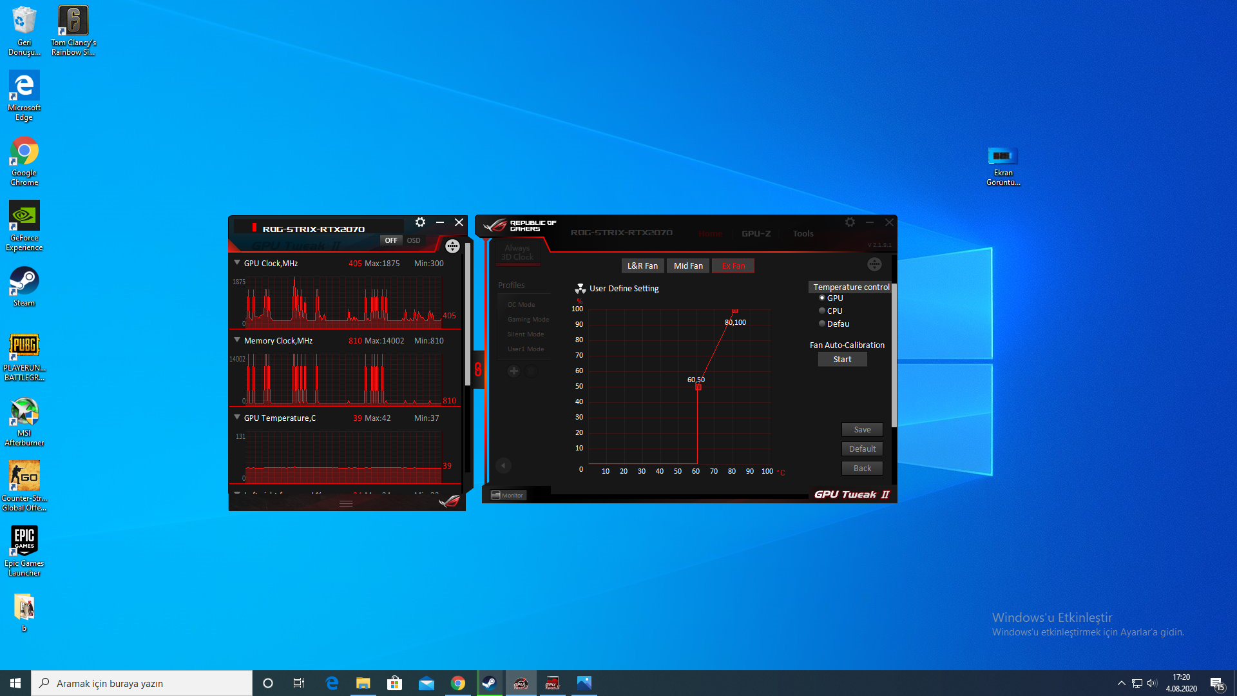Open GPU Tweak settings gear icon

tap(850, 222)
